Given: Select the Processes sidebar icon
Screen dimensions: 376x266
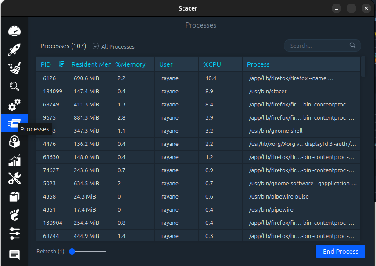Looking at the screenshot, I should (14, 123).
